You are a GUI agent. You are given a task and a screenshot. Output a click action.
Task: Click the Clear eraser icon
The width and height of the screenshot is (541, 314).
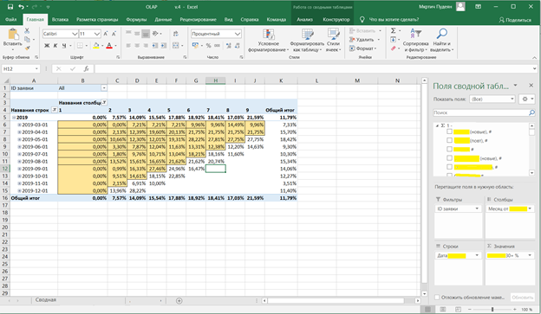[x=394, y=48]
